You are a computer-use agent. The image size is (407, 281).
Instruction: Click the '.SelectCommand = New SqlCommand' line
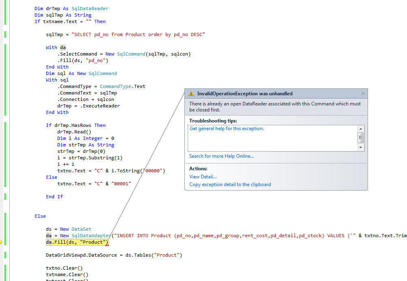[124, 54]
